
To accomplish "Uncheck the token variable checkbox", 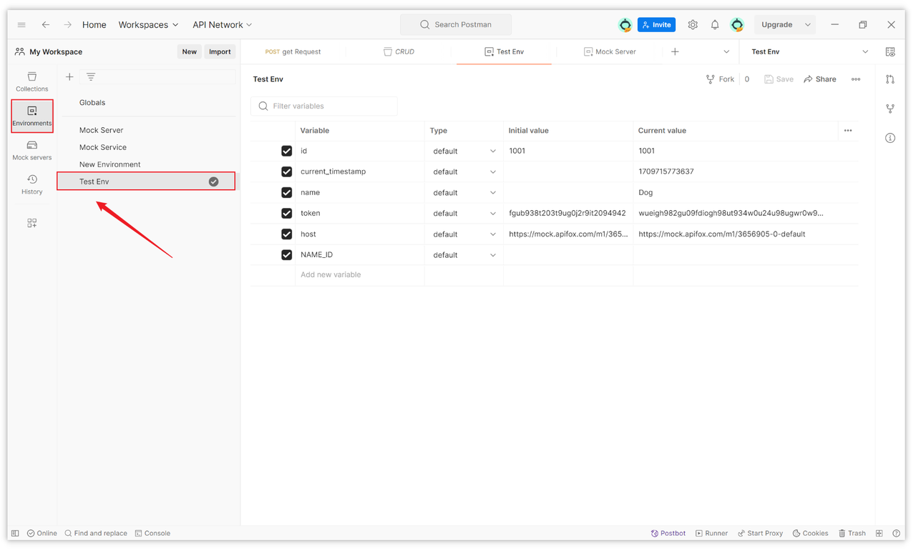I will [x=287, y=213].
